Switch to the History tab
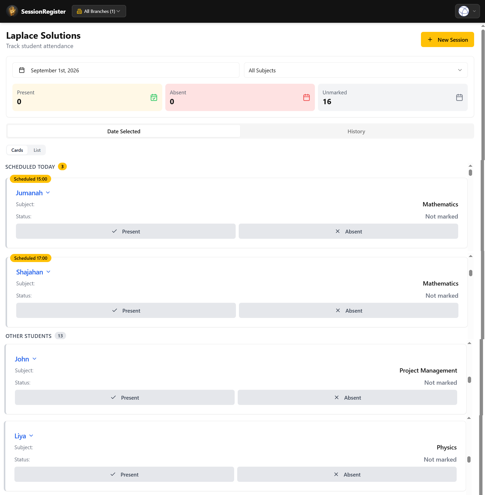 click(356, 131)
